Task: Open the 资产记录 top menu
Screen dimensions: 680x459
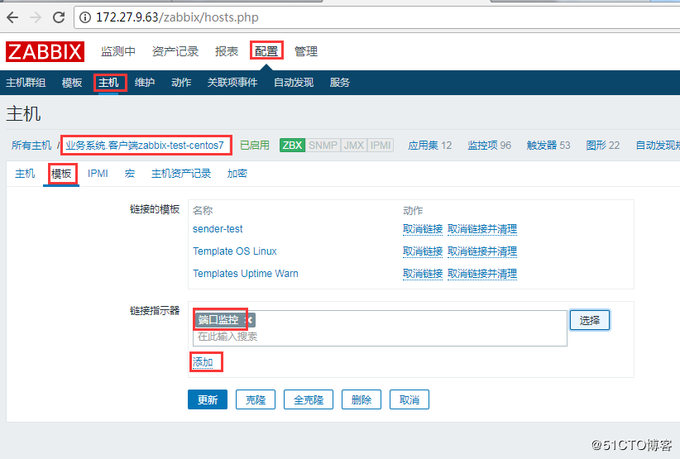Action: tap(175, 51)
